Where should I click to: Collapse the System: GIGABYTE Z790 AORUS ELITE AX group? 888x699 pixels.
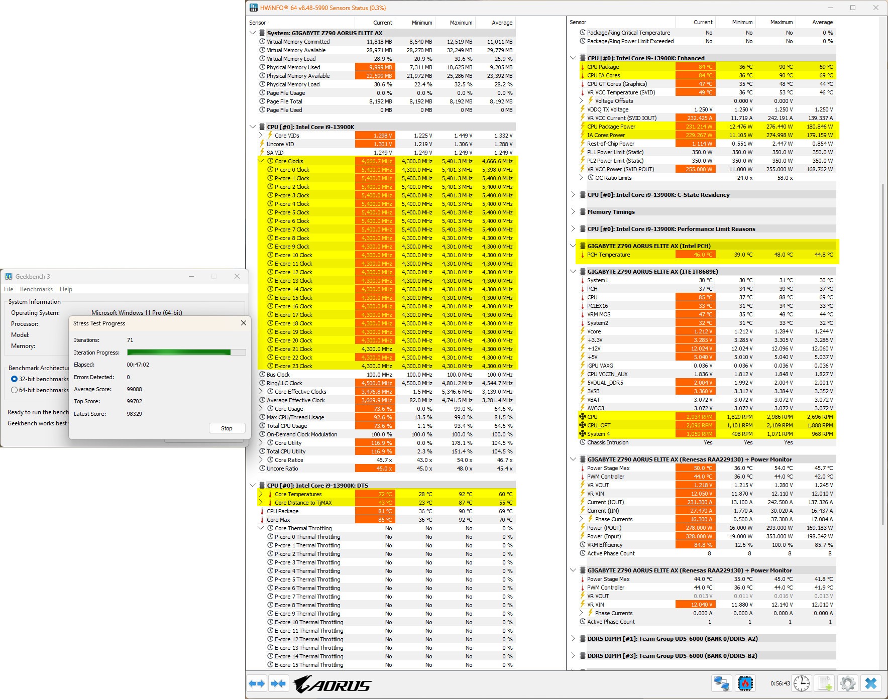coord(253,33)
